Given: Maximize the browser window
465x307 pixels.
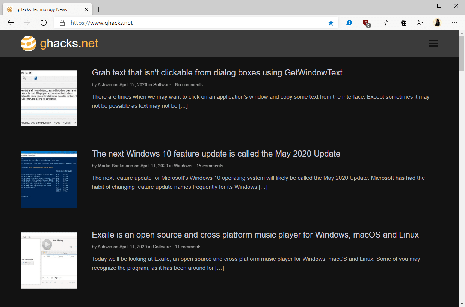Looking at the screenshot, I should click(439, 6).
